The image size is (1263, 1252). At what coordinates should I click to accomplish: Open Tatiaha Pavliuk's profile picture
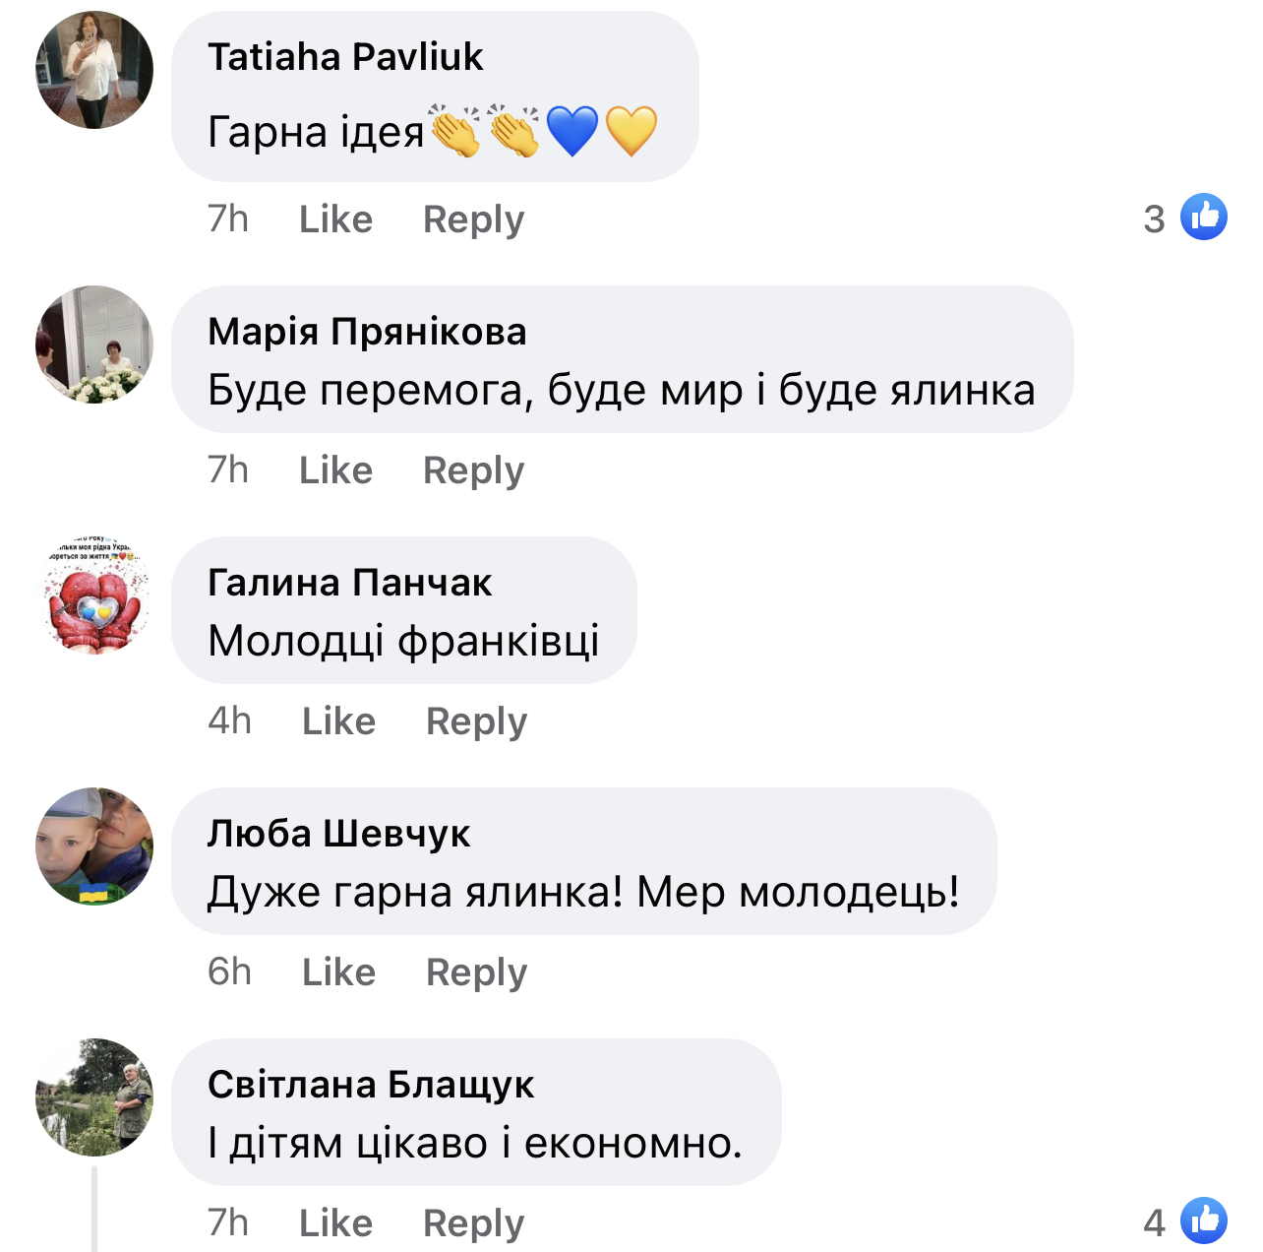tap(94, 70)
